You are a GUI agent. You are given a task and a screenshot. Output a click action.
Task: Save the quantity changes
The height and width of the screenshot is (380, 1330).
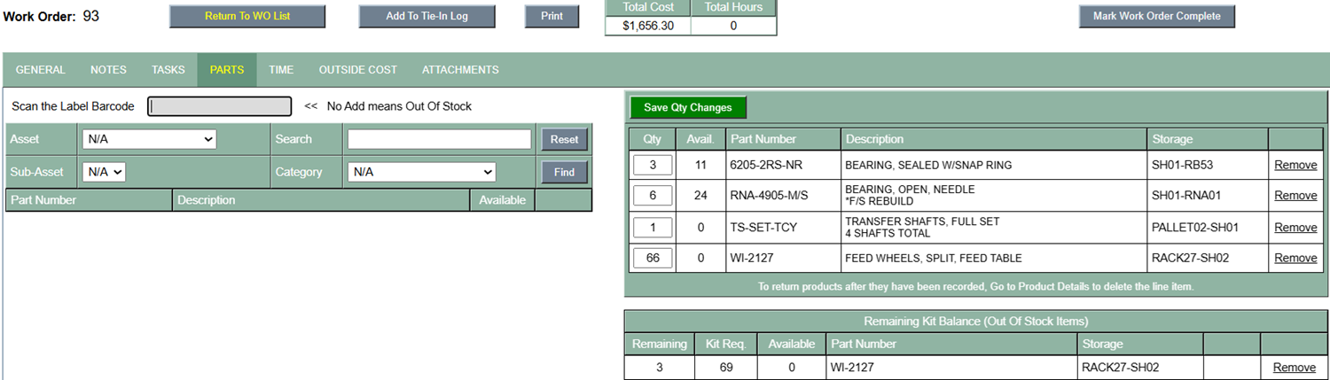(x=688, y=107)
